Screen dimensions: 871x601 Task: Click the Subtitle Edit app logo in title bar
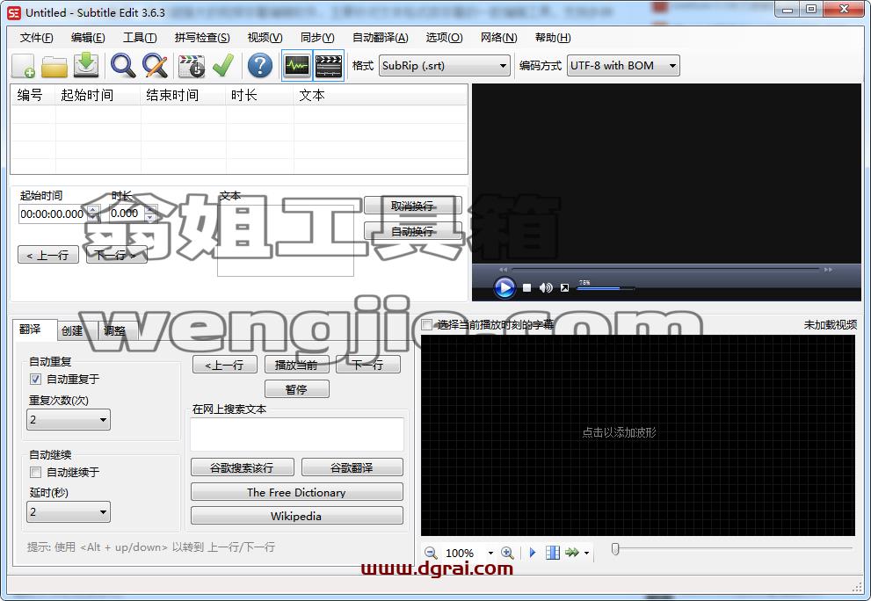pos(14,12)
